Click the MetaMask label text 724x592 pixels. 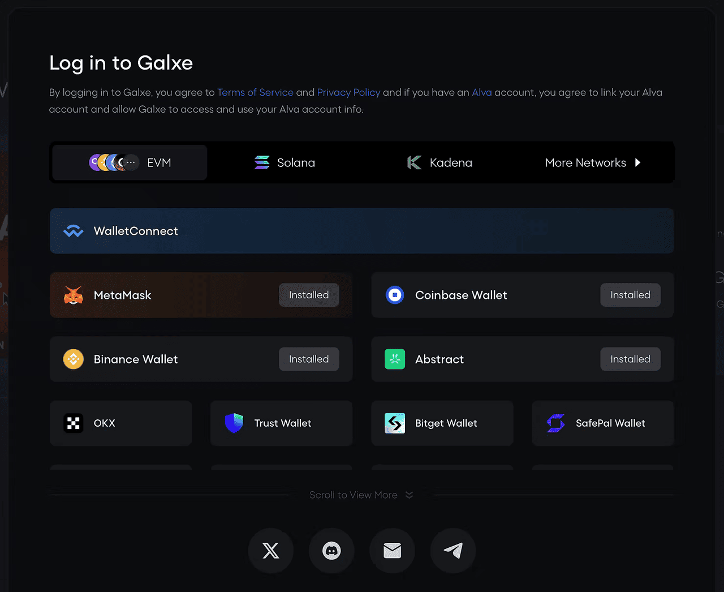pos(123,295)
